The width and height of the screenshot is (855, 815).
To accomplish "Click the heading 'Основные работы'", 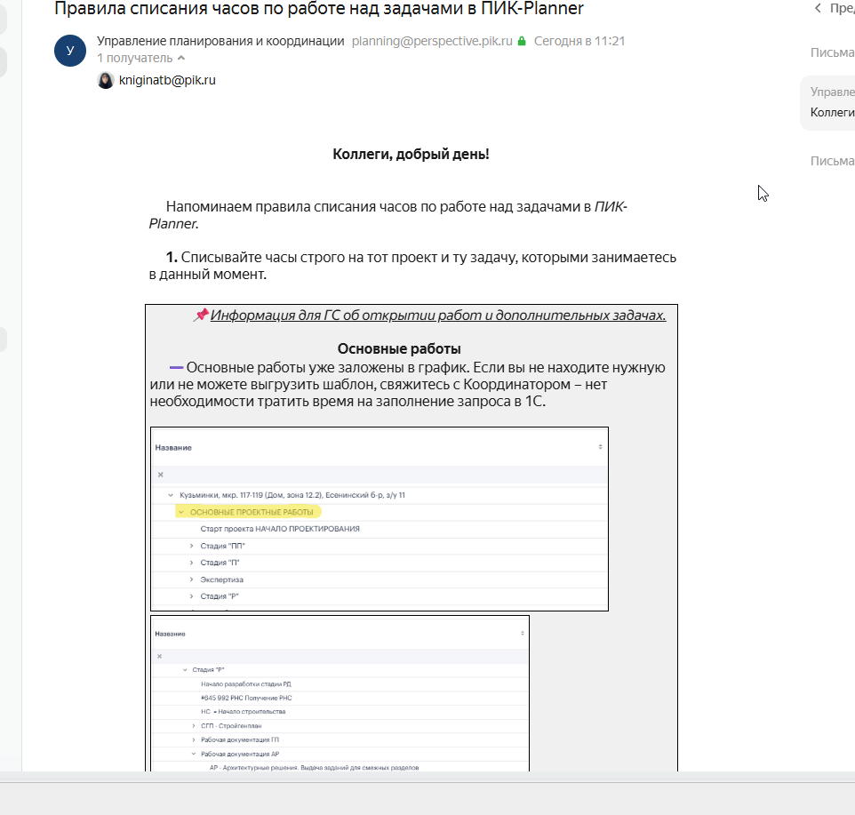I will pyautogui.click(x=399, y=348).
